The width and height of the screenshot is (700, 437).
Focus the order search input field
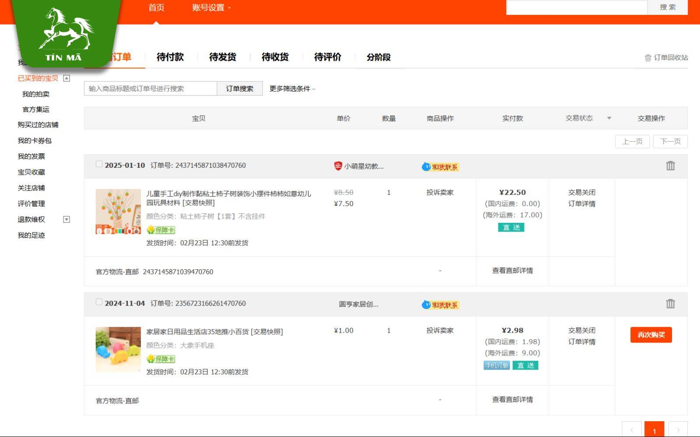click(x=150, y=88)
